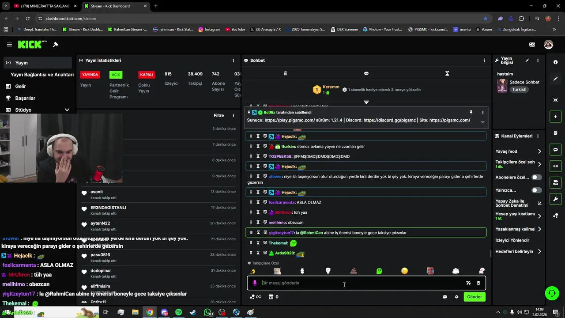Image resolution: width=565 pixels, height=318 pixels.
Task: Expand the Stüdyo sidebar section
Action: (67, 110)
